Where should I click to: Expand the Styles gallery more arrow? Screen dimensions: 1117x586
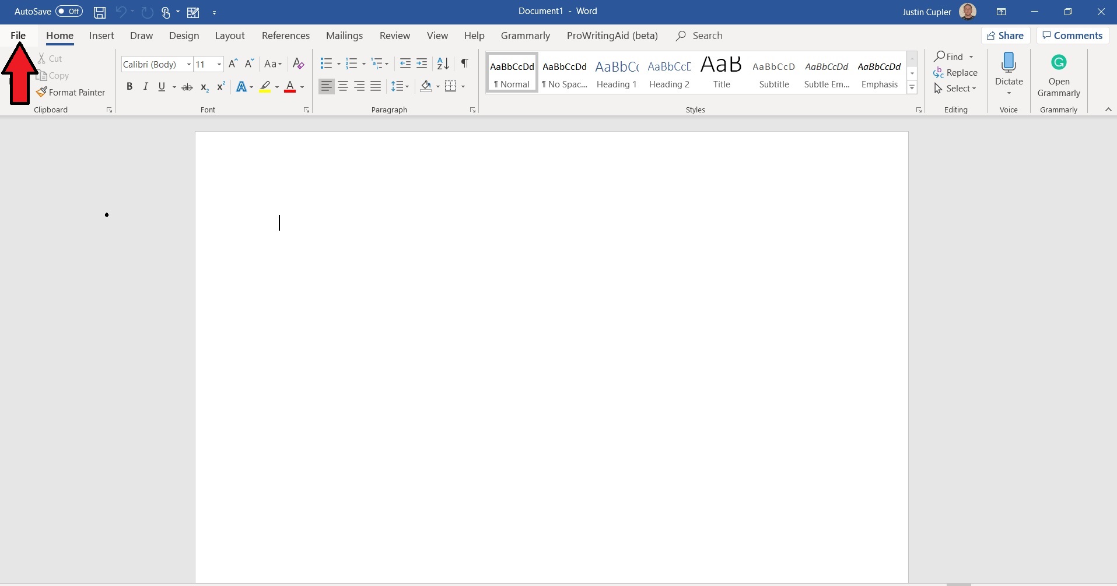click(x=912, y=87)
